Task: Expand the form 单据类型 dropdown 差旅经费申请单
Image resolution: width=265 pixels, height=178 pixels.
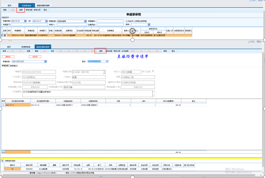Action: 45,61
